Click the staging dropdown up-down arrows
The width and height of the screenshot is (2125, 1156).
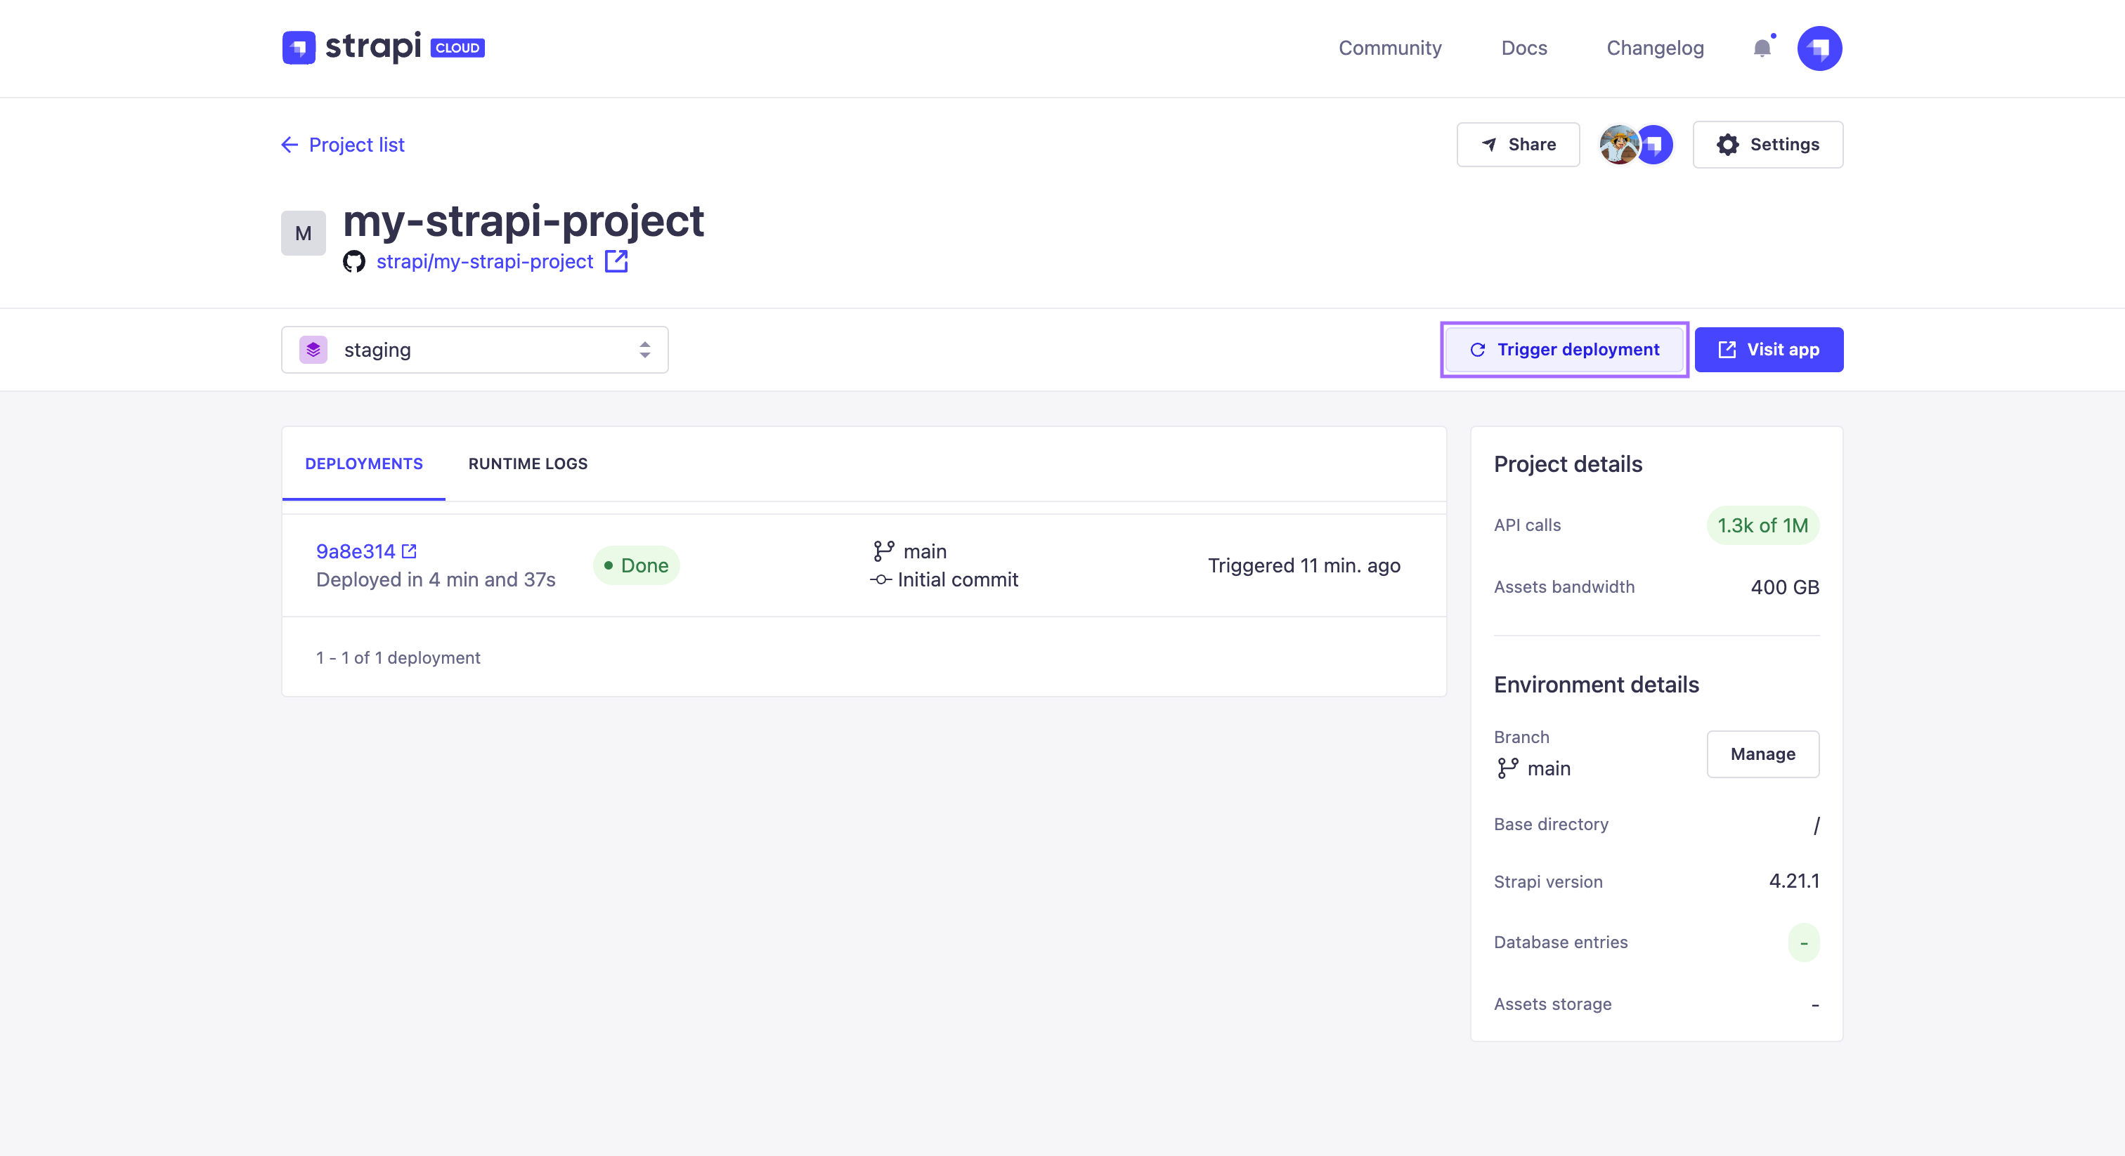pyautogui.click(x=644, y=350)
